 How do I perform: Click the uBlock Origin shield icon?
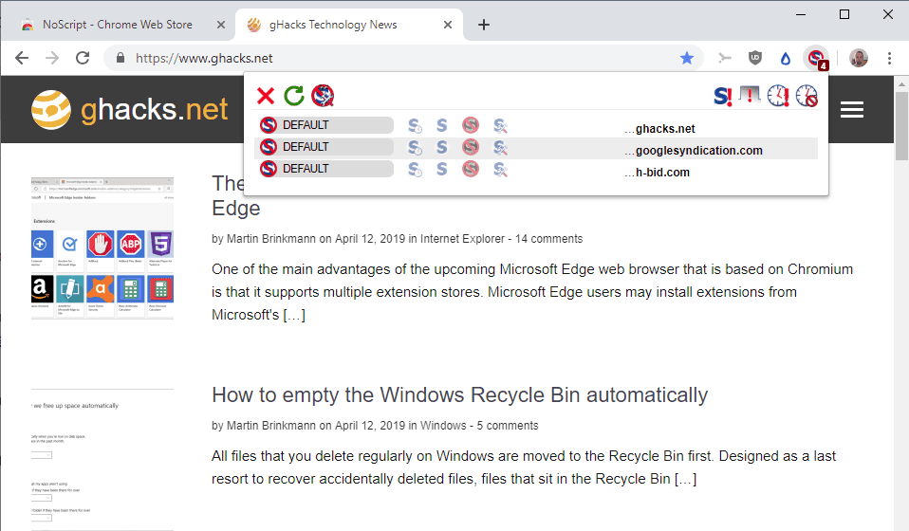tap(755, 58)
